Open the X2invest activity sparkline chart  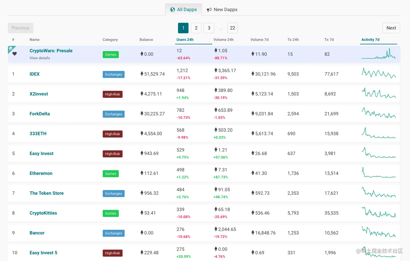pos(378,93)
